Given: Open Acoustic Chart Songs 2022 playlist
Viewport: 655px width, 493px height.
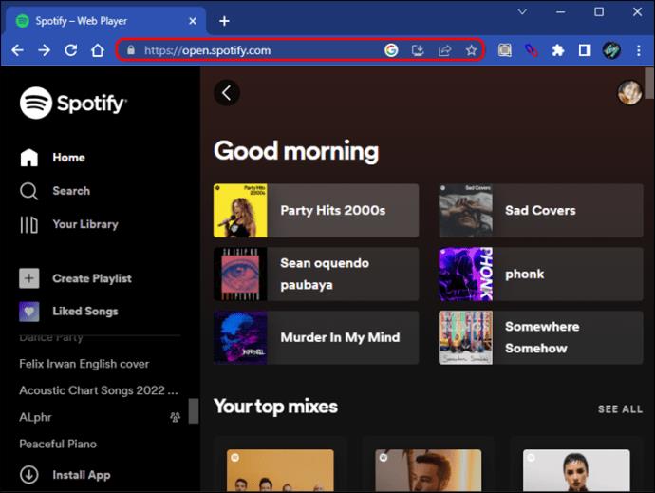Looking at the screenshot, I should (x=99, y=390).
